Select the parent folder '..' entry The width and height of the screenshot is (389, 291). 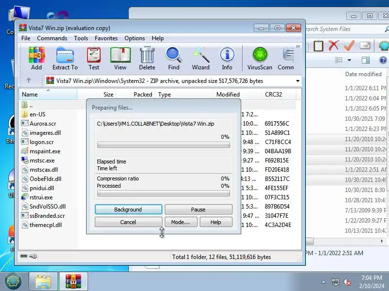(27, 105)
